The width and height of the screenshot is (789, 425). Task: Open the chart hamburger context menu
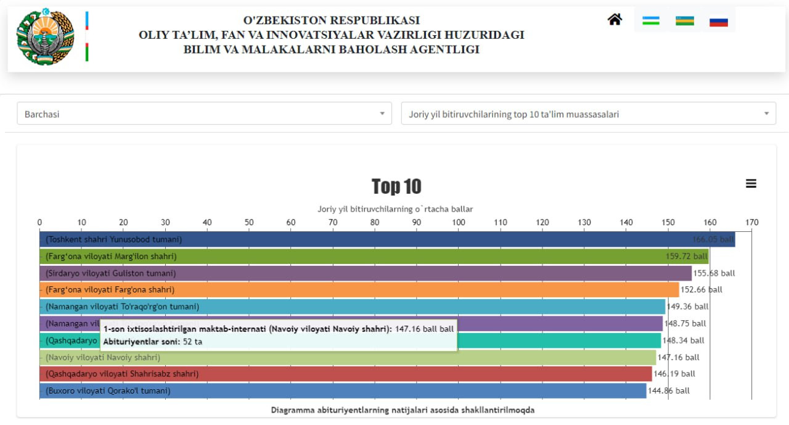(x=751, y=184)
